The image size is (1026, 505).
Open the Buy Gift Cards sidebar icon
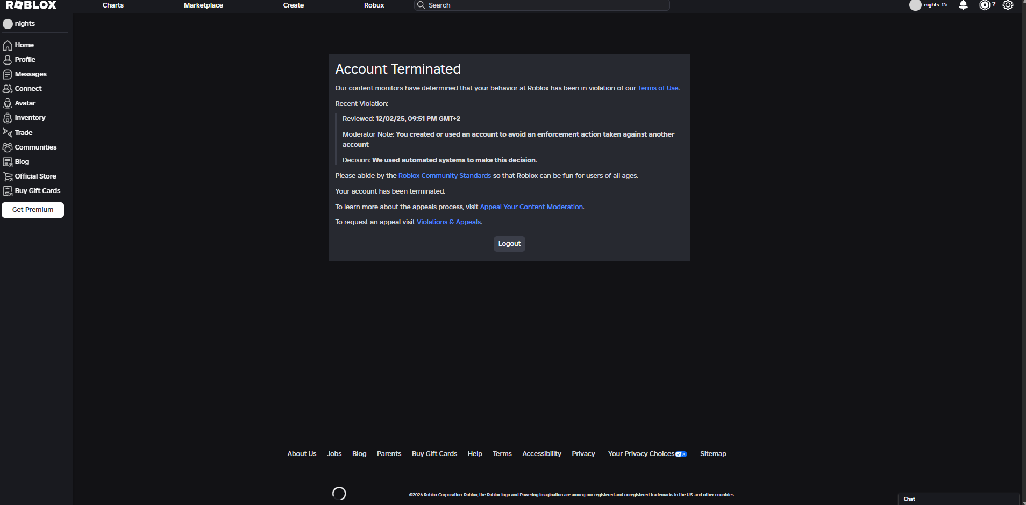click(x=8, y=191)
